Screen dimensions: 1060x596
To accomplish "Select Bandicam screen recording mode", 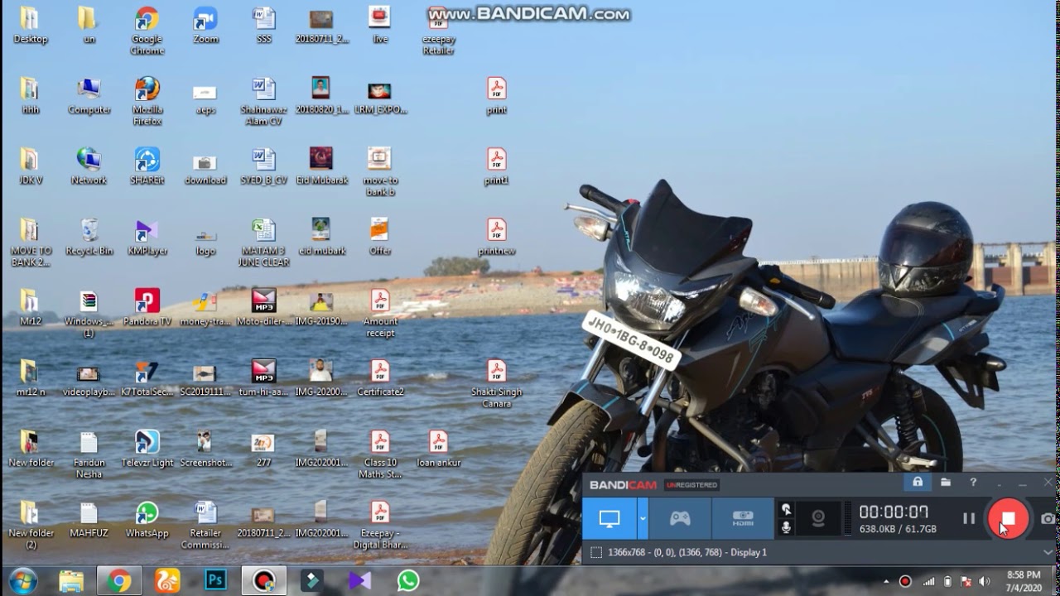I will point(609,519).
